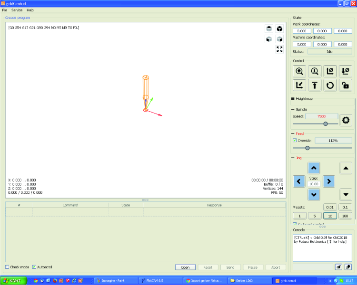Move to safe Z position
The width and height of the screenshot is (357, 285).
(315, 85)
